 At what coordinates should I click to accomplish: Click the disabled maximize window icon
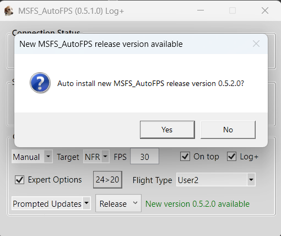coord(233,10)
